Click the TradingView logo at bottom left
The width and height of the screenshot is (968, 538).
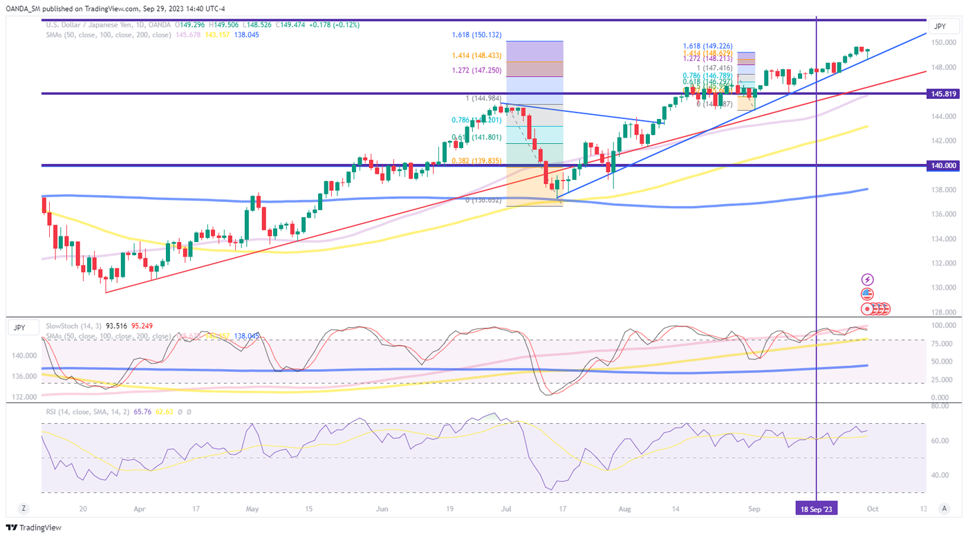tap(34, 528)
